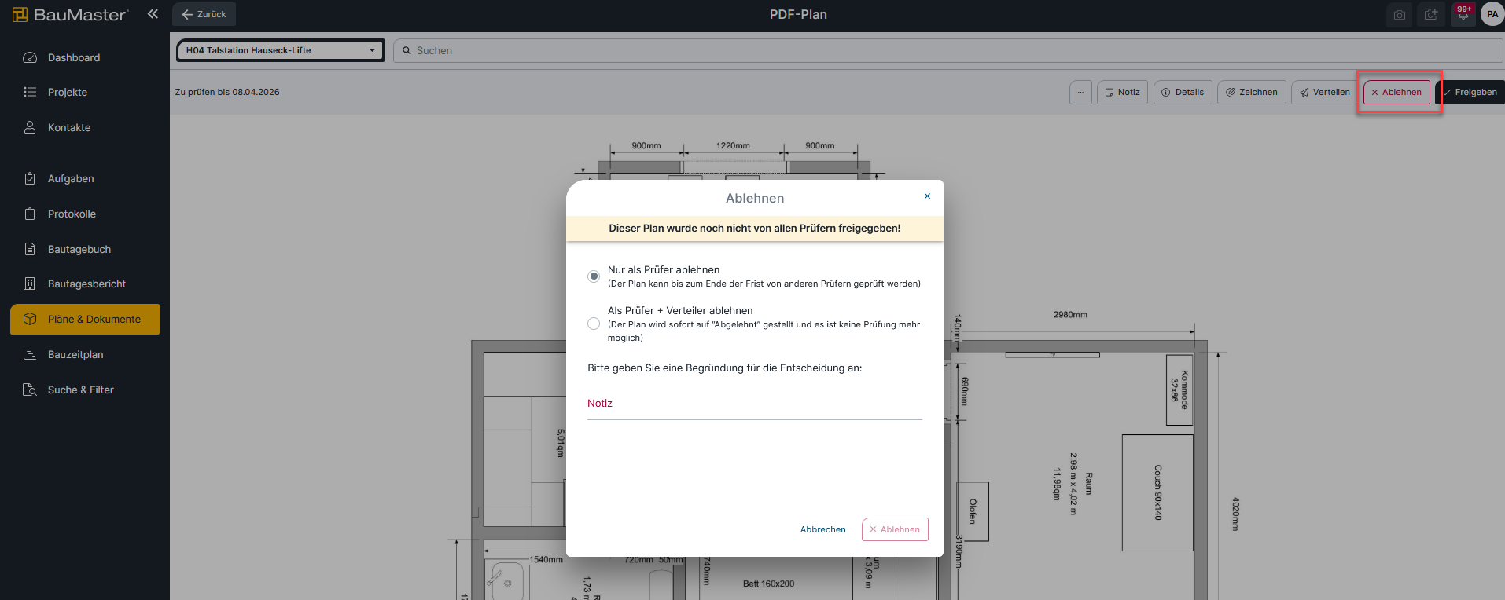The image size is (1505, 600).
Task: Open the notifications bell showing 99+
Action: (x=1463, y=15)
